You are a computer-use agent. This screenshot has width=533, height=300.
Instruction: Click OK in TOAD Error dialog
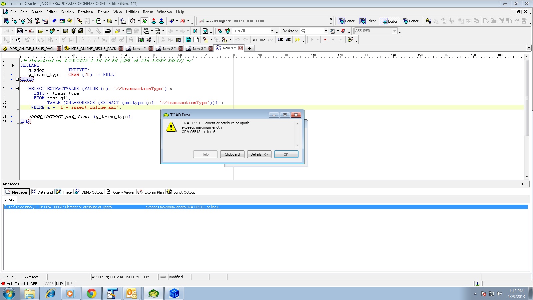click(286, 154)
